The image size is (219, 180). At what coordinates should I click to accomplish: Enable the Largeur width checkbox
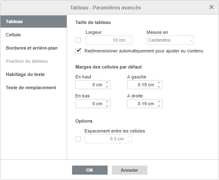click(x=78, y=40)
